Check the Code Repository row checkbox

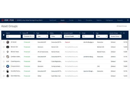click(x=4, y=62)
